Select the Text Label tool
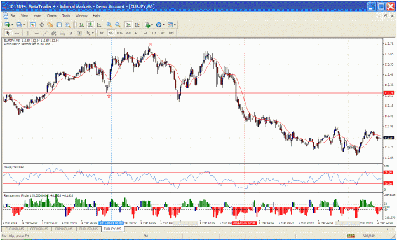This screenshot has width=397, height=240. coord(79,33)
